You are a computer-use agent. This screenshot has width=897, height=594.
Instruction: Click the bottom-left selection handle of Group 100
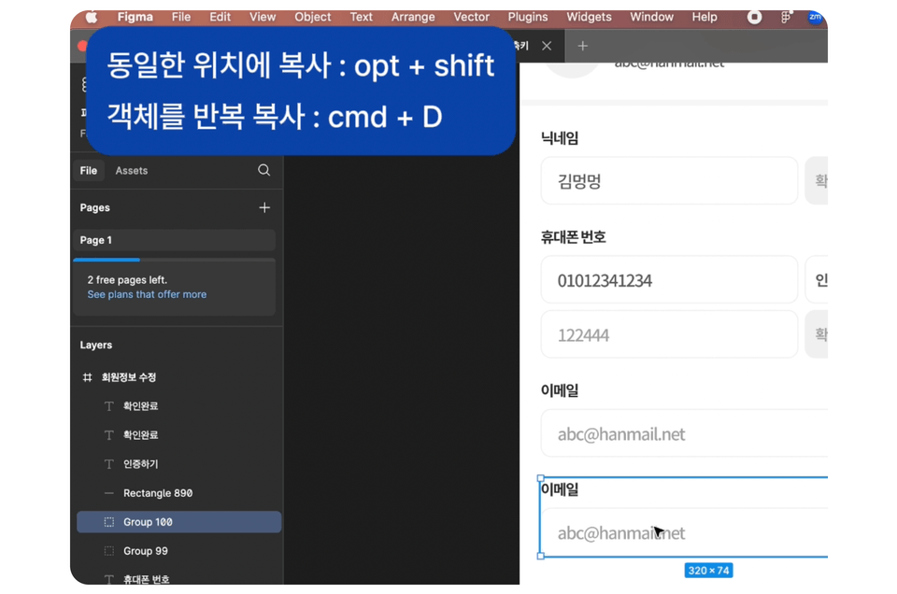tap(541, 556)
